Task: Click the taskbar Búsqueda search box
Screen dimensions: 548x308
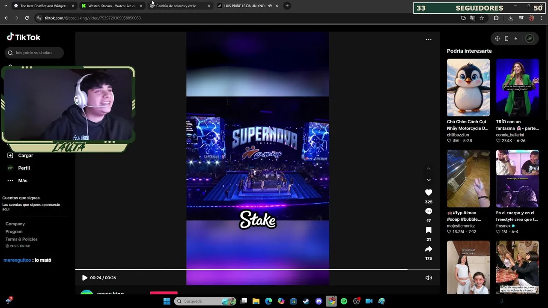Action: click(205, 301)
